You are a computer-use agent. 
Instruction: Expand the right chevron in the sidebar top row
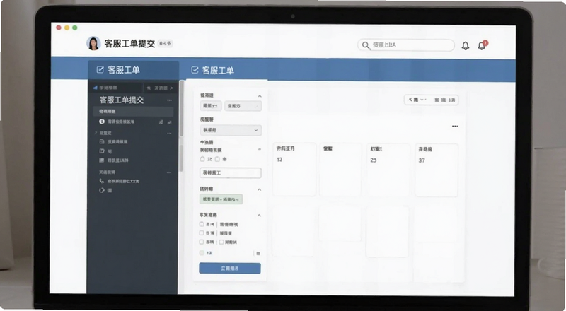point(171,88)
